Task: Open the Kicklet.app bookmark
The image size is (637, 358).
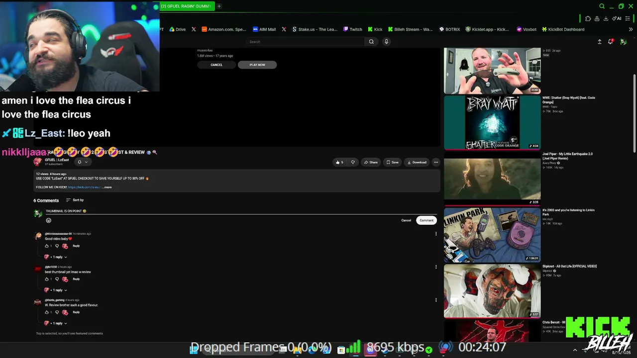Action: tap(487, 29)
